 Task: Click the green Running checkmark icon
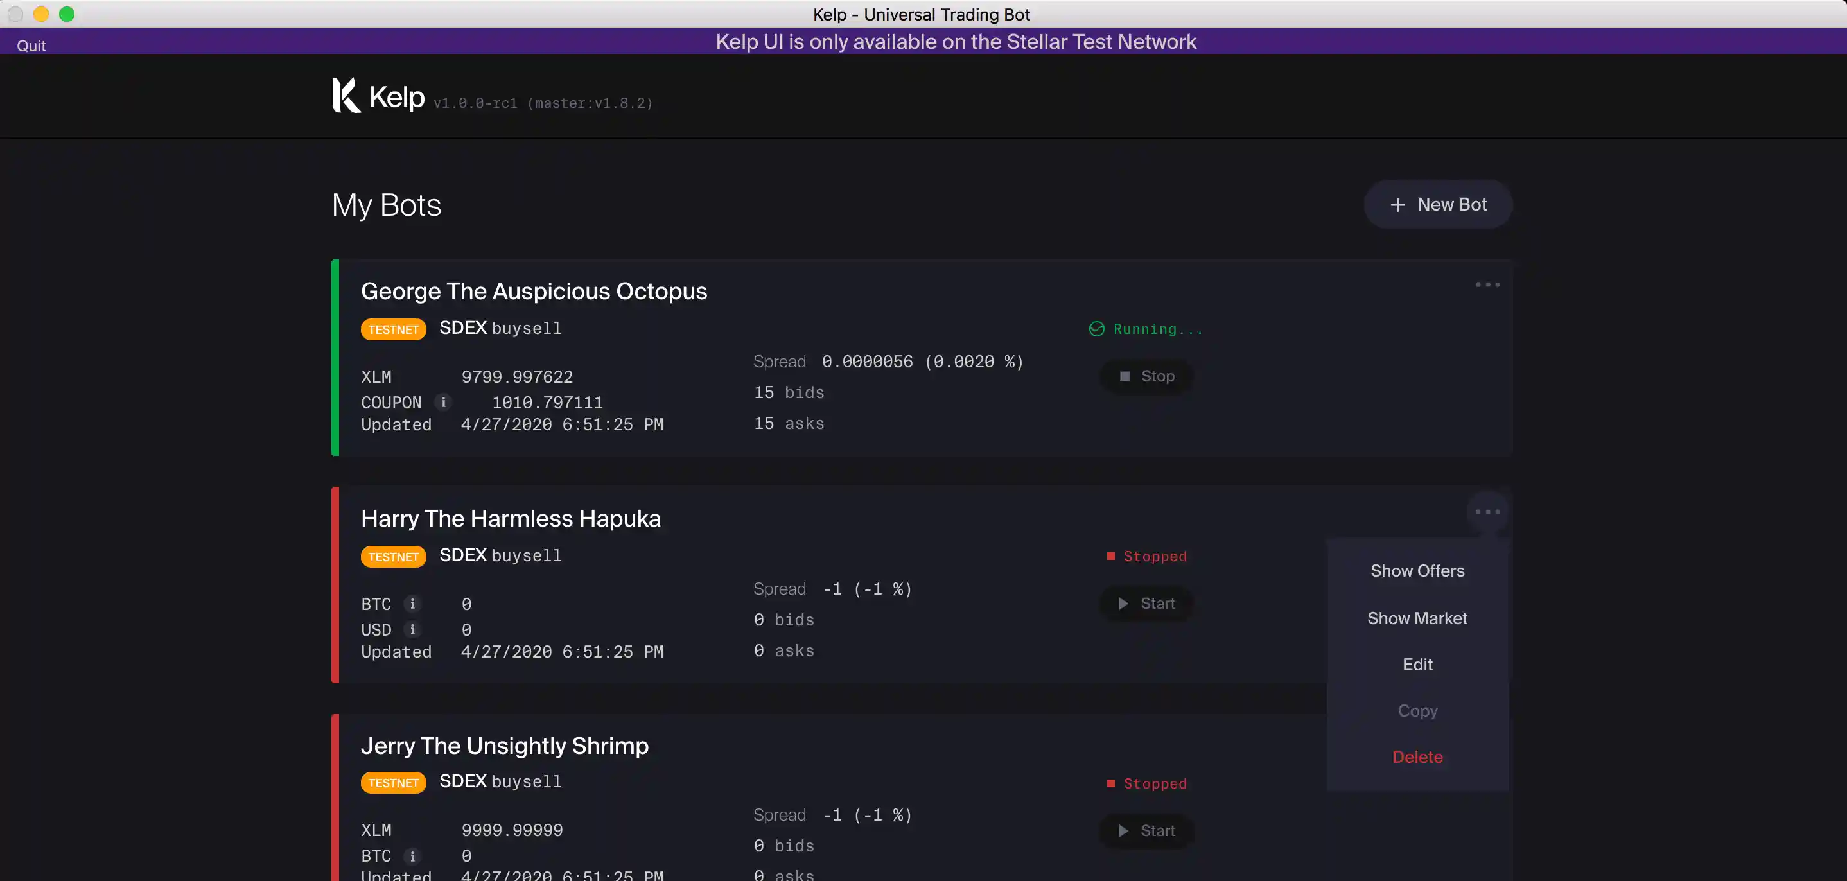tap(1096, 328)
